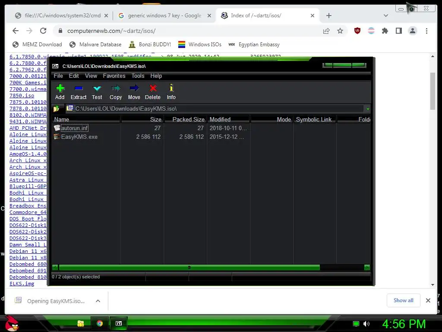Open the Info tool in 7-Zip

(171, 92)
